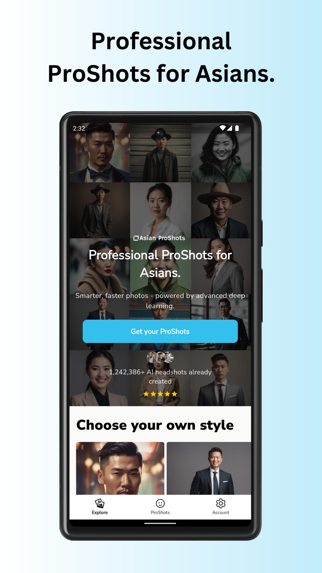Viewport: 322px width, 573px height.
Task: Tap the Asian ProShots logo icon
Action: [136, 238]
